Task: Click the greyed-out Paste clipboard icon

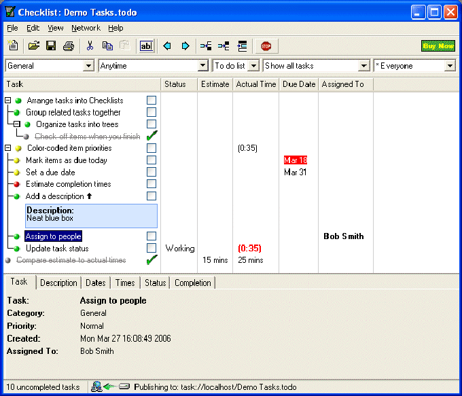Action: (x=125, y=46)
